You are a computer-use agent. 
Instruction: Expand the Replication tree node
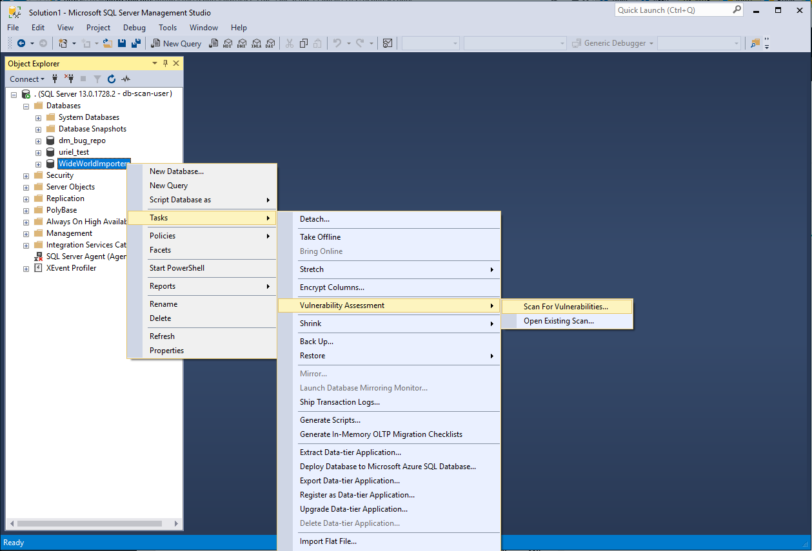[26, 198]
